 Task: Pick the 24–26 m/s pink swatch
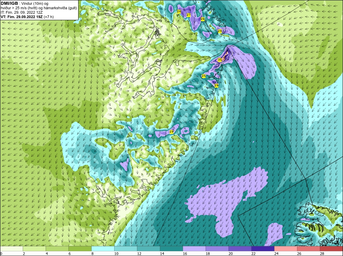pyautogui.click(x=286, y=249)
